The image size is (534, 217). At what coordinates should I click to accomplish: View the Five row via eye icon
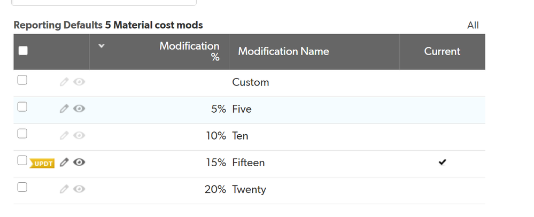click(79, 108)
